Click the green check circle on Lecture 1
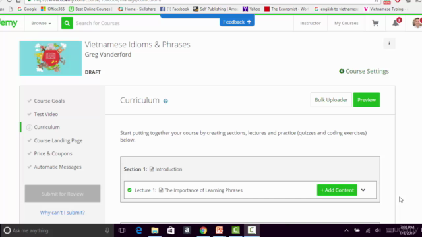The width and height of the screenshot is (422, 237). tap(129, 190)
